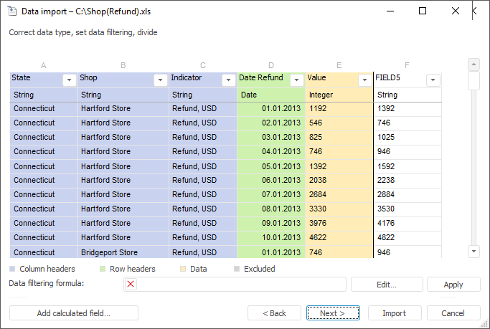Go to the Next > step

click(x=333, y=313)
